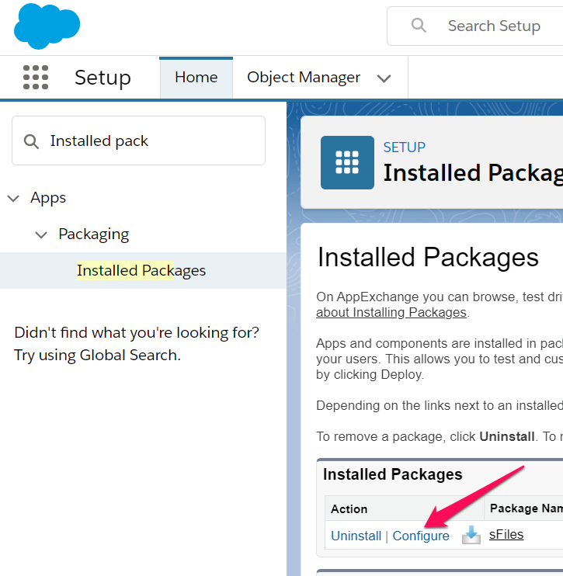563x576 pixels.
Task: Open the App Launcher dots grid
Action: tap(36, 77)
